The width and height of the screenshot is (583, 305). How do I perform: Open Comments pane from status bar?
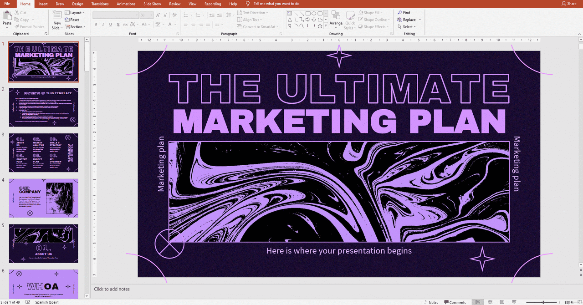coord(455,302)
